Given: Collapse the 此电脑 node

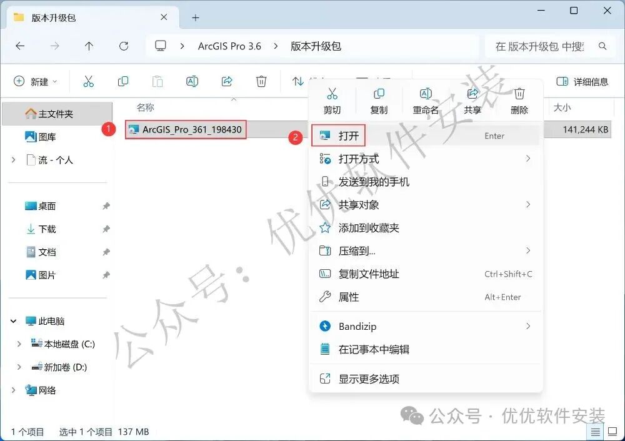Looking at the screenshot, I should coord(14,321).
